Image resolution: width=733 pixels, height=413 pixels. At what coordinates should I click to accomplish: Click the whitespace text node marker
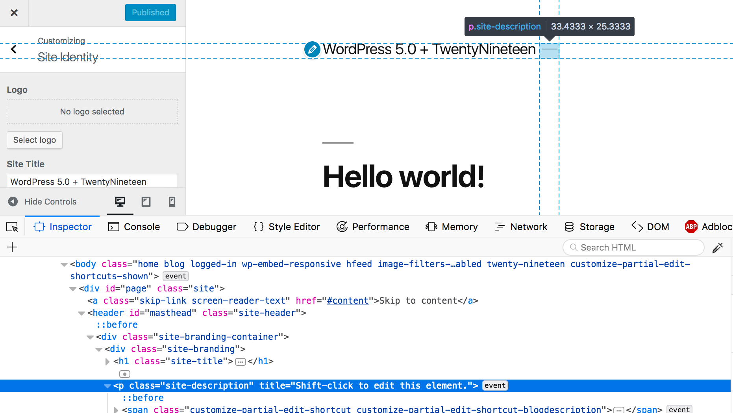pyautogui.click(x=125, y=374)
